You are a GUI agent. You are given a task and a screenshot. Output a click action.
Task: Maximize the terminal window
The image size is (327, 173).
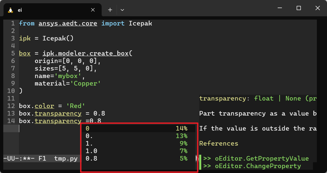point(299,8)
